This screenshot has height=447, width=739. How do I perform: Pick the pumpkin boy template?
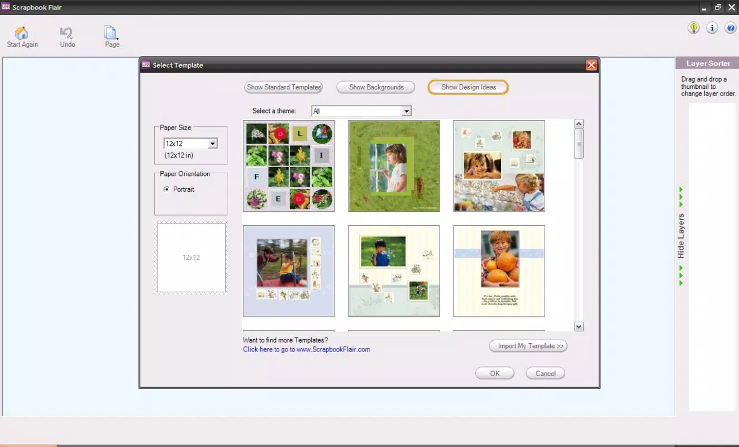pos(499,271)
